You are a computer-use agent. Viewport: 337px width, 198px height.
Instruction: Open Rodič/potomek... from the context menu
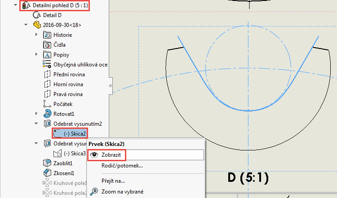(122, 166)
